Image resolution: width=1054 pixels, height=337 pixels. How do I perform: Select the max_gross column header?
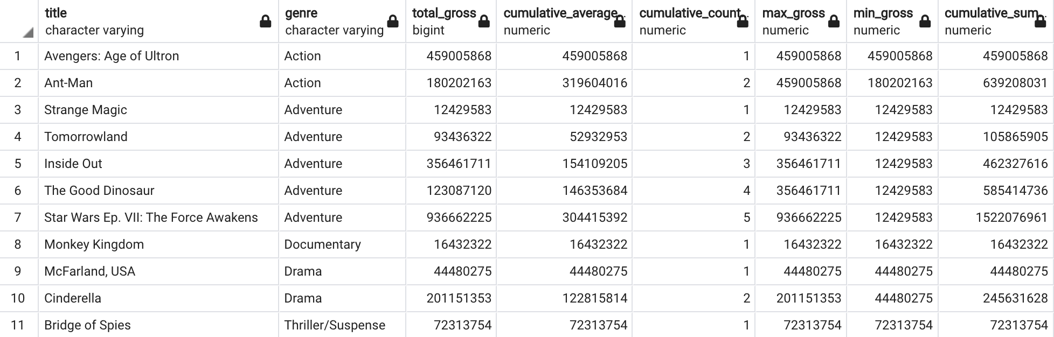tap(801, 21)
